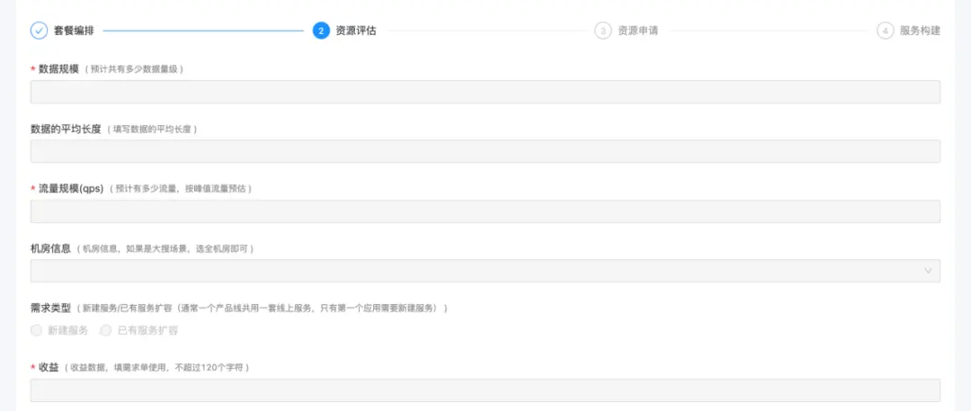Click hint 预计有多少流量，按峰值流量预估
Image resolution: width=971 pixels, height=411 pixels.
click(x=181, y=189)
